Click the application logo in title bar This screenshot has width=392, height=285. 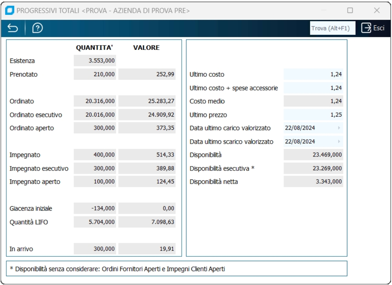pos(10,11)
